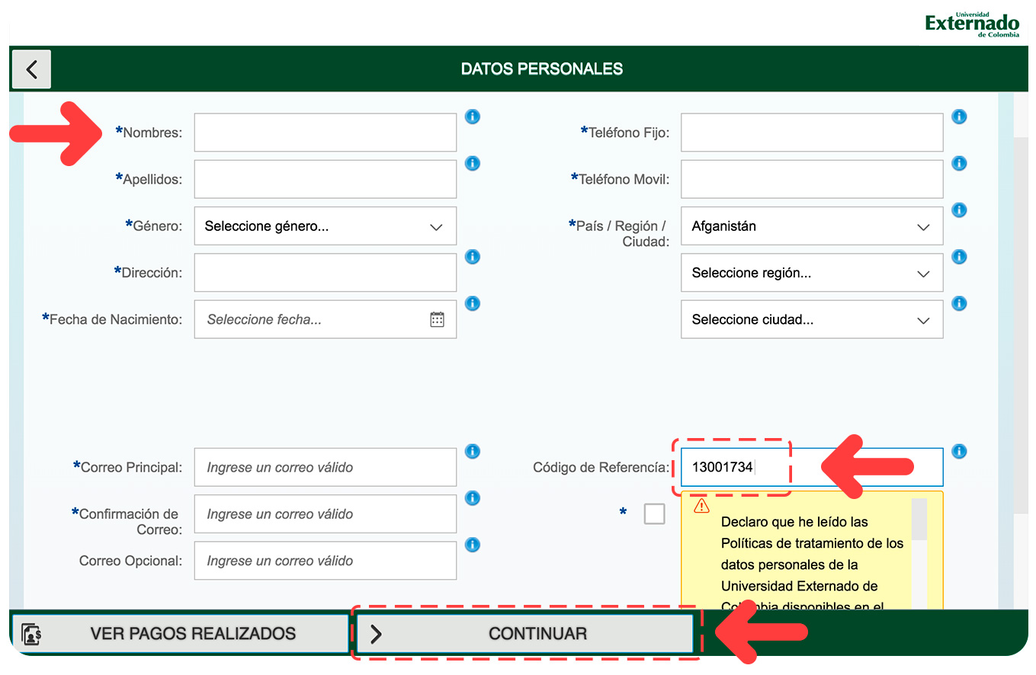
Task: Click the policy text box scrollbar
Action: (x=919, y=553)
